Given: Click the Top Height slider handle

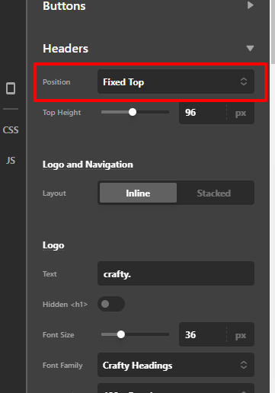Looking at the screenshot, I should point(133,112).
